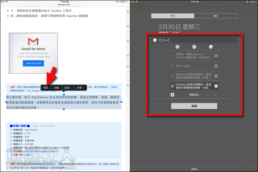Delete clipboard item 3 about KMPlayer
The width and height of the screenshot is (258, 172).
216,76
